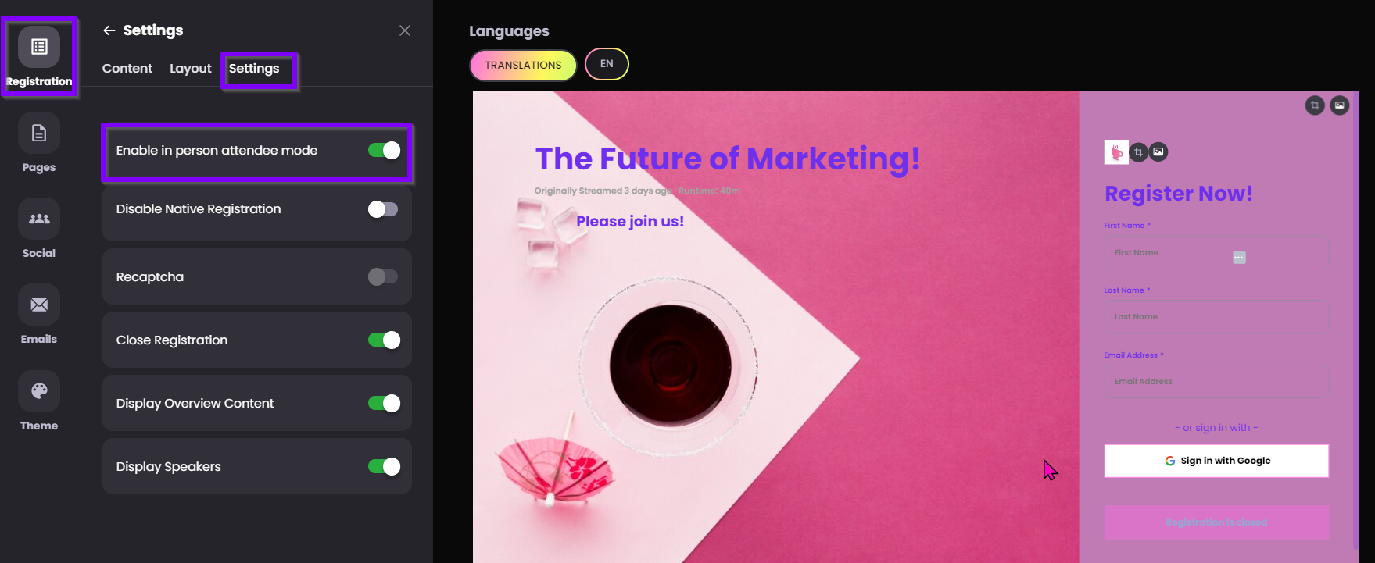
Task: Select the EN language button
Action: point(607,64)
